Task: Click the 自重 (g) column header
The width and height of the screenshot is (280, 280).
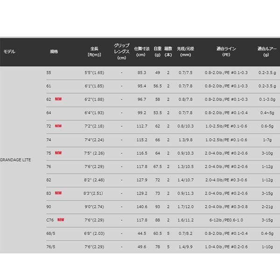Action: pyautogui.click(x=157, y=51)
